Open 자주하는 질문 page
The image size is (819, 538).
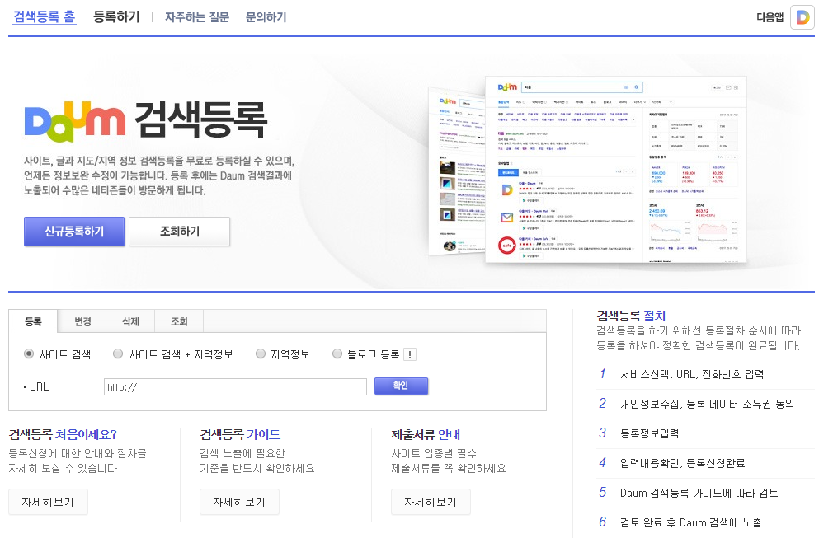pos(197,17)
